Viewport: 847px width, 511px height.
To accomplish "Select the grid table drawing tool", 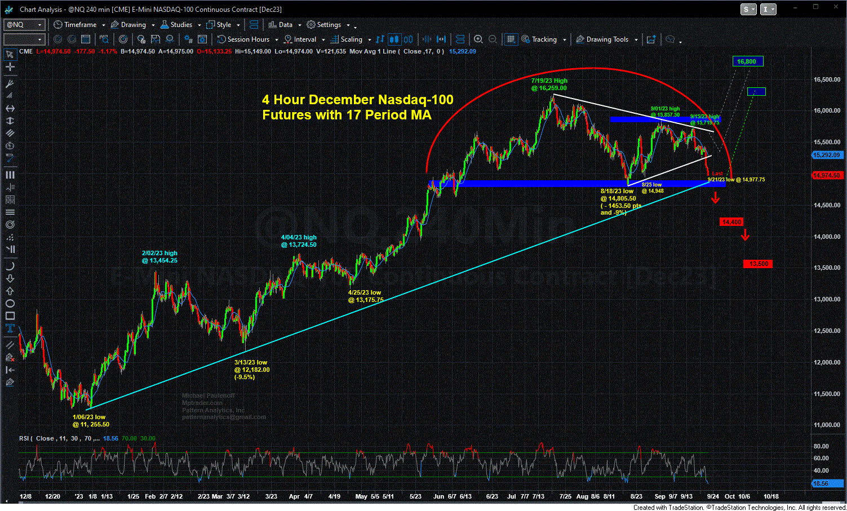I will [x=10, y=200].
